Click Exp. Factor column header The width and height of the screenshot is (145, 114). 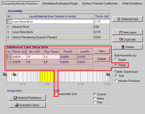click(x=52, y=52)
